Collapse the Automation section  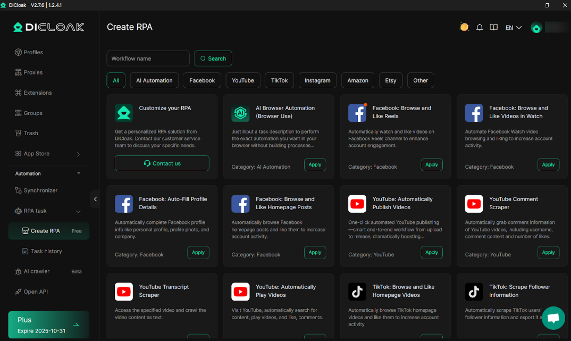[79, 173]
